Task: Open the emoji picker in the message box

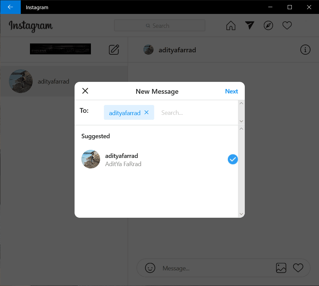Action: point(150,268)
